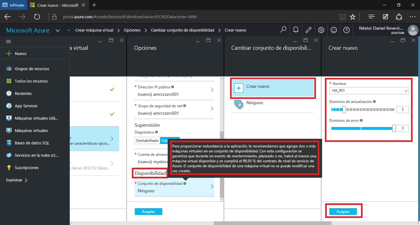Open Máquinas virtuales in the sidebar
This screenshot has width=420, height=225.
[31, 130]
